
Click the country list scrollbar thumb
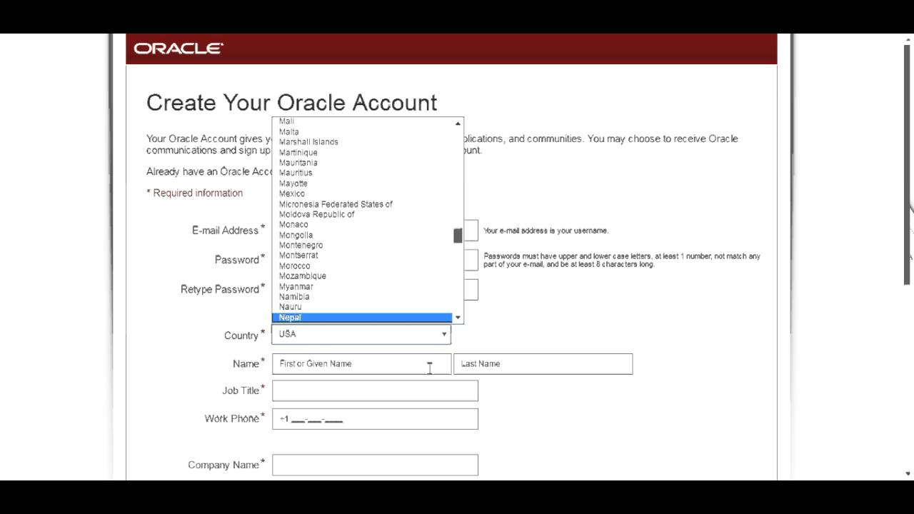click(x=458, y=236)
